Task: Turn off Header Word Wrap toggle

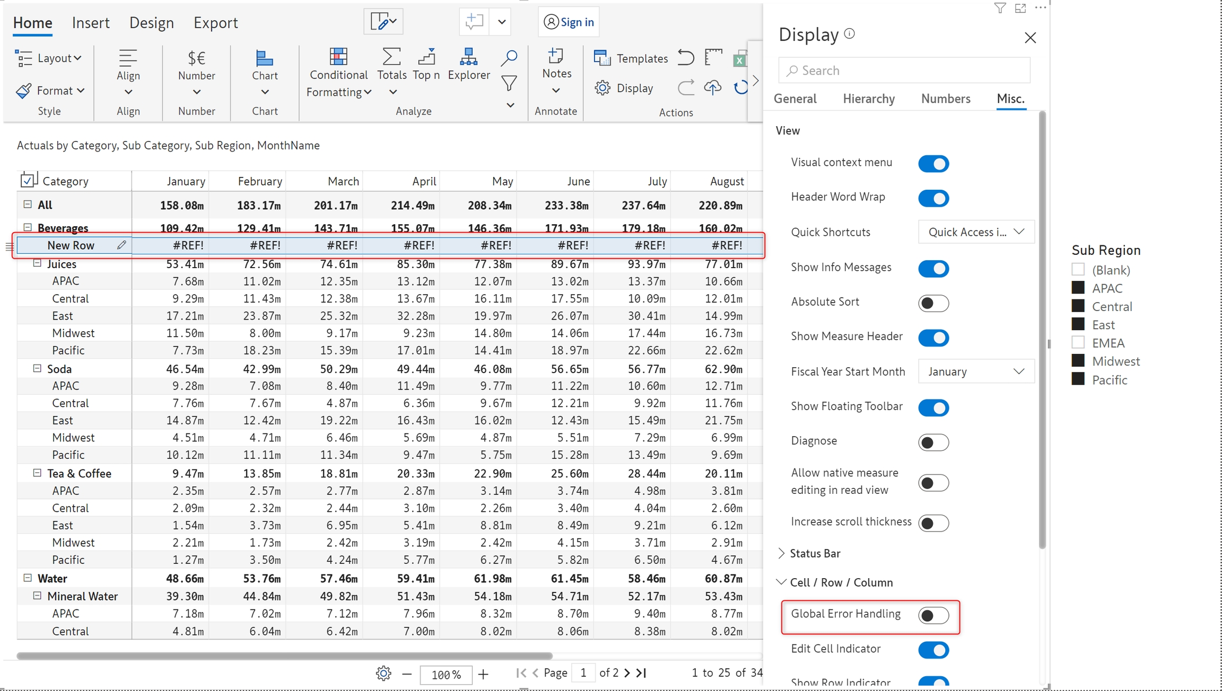Action: [933, 198]
